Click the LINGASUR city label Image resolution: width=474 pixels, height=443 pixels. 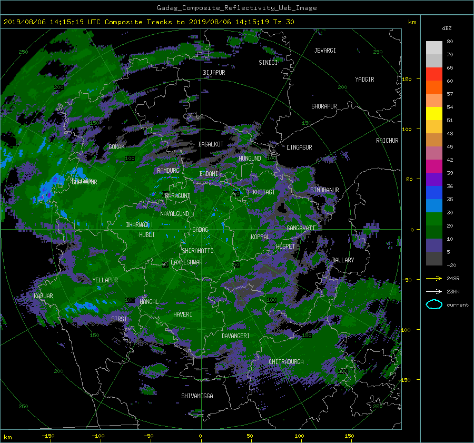coord(299,147)
